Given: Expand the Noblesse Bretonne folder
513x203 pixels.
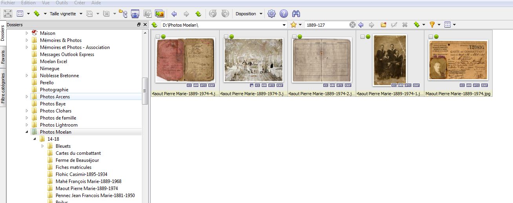Looking at the screenshot, I should (27, 76).
